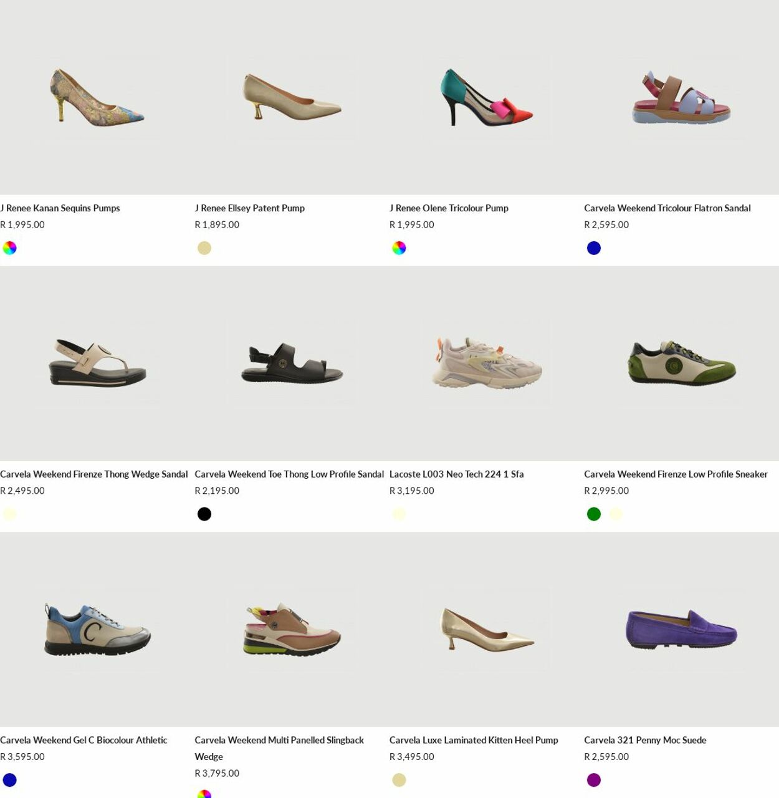Click price R 1,995.00 of Kanan Sequins Pumps
The height and width of the screenshot is (798, 779).
coord(22,225)
